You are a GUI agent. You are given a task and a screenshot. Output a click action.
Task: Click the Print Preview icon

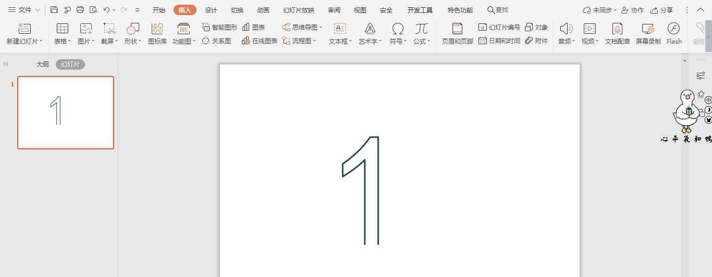pos(93,10)
